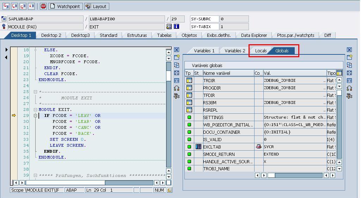Open table layout settings icon in Tipo header

click(339, 73)
